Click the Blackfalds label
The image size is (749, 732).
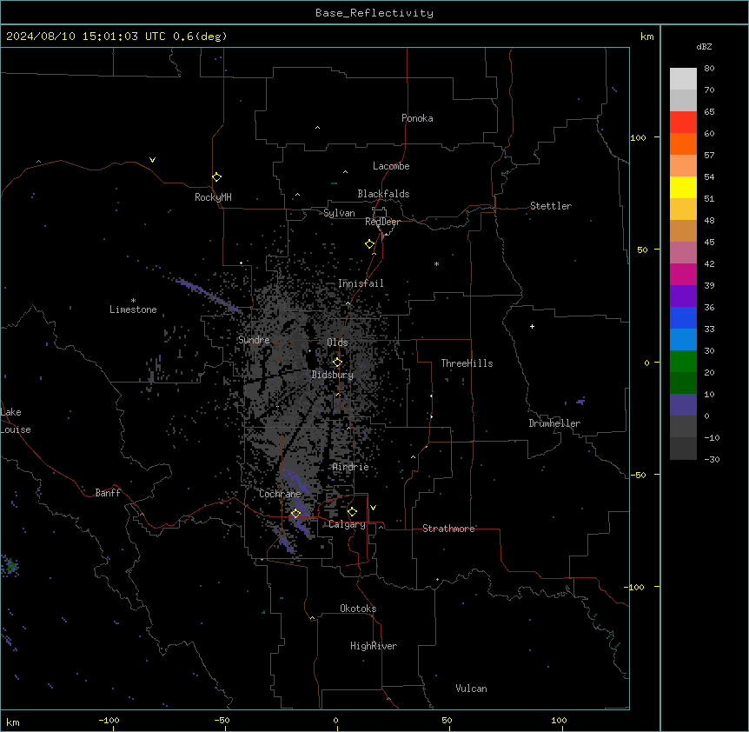coord(383,194)
